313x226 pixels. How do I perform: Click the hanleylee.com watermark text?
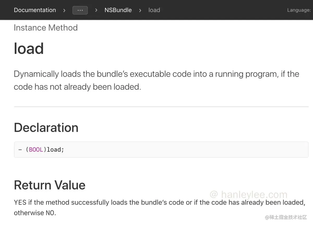249,195
